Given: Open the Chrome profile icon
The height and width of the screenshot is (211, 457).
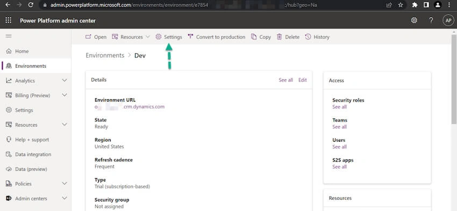Looking at the screenshot, I should pyautogui.click(x=438, y=5).
